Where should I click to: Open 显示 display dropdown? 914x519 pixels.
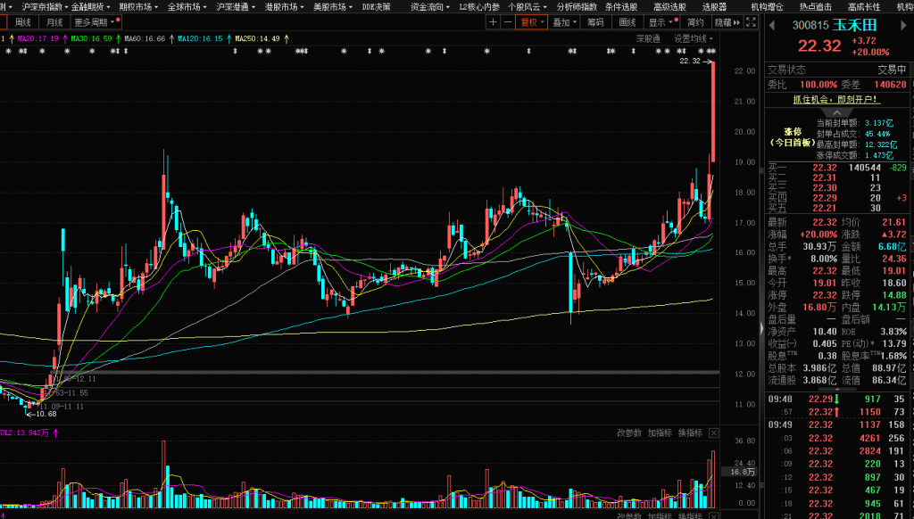pyautogui.click(x=662, y=22)
